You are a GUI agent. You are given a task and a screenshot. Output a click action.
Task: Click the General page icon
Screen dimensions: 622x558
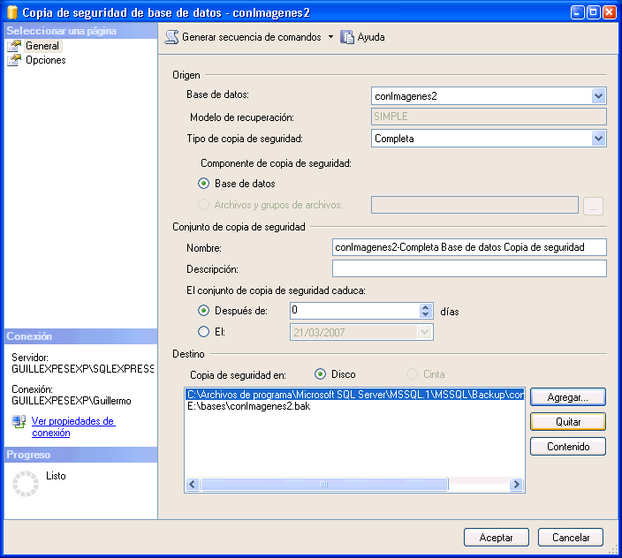[15, 46]
